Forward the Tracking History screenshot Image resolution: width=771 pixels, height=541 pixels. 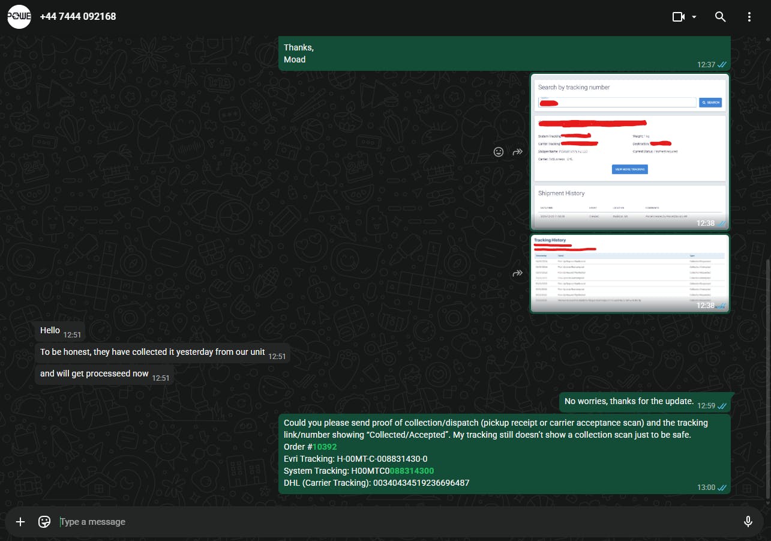[517, 274]
